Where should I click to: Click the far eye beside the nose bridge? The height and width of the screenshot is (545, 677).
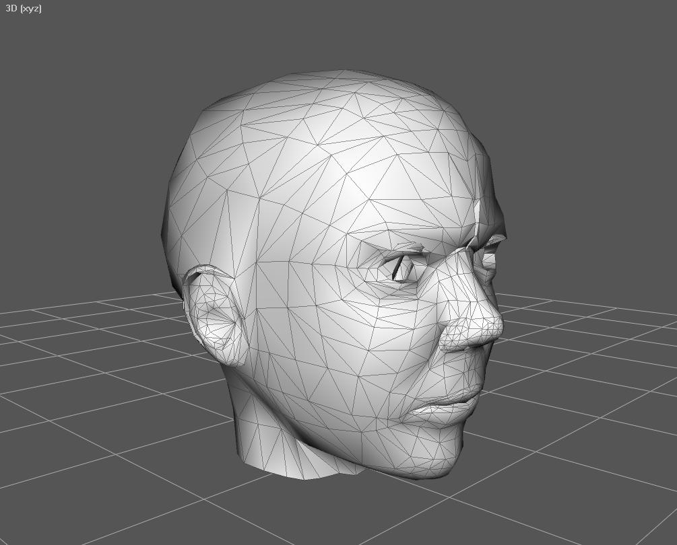(x=492, y=246)
